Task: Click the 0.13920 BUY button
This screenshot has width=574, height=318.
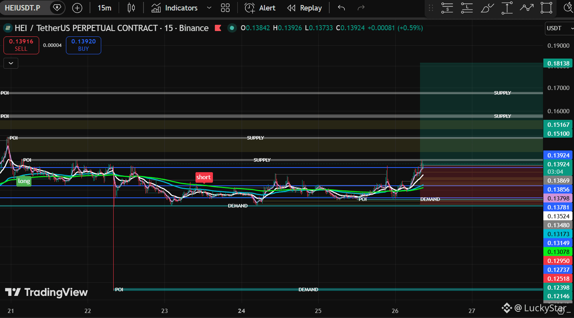Action: click(83, 45)
